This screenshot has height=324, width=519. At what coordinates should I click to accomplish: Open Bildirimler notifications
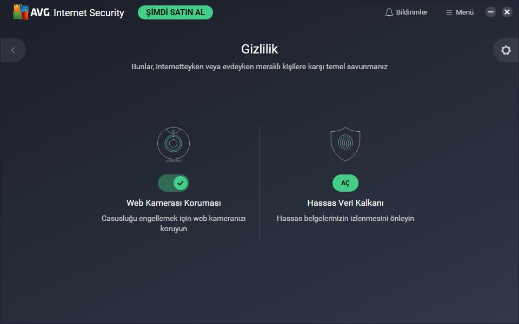407,12
